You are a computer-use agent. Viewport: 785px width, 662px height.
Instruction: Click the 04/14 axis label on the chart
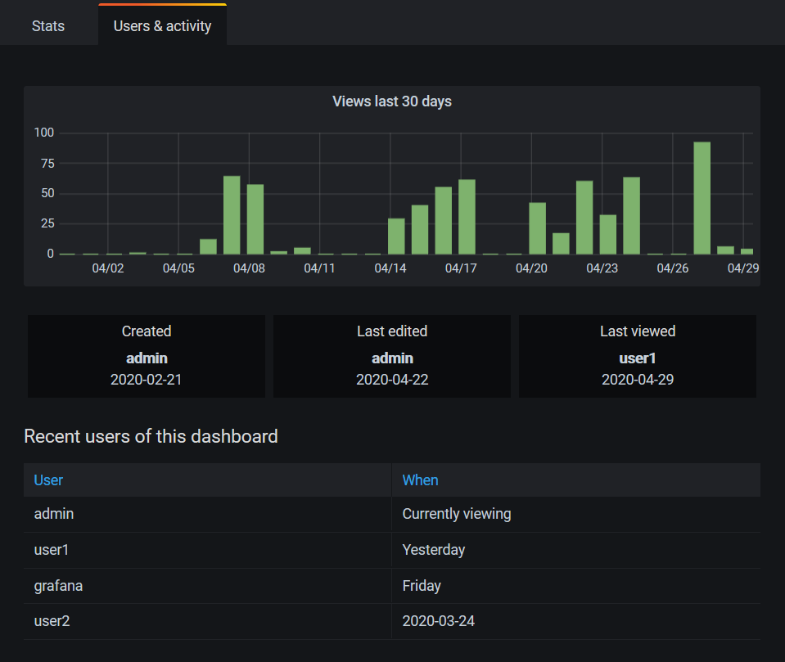[390, 268]
